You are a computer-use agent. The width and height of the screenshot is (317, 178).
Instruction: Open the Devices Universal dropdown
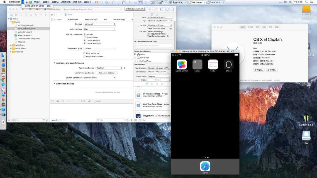(100, 24)
